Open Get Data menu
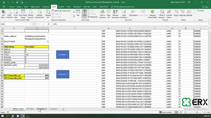211x118 pixels. pos(3,14)
